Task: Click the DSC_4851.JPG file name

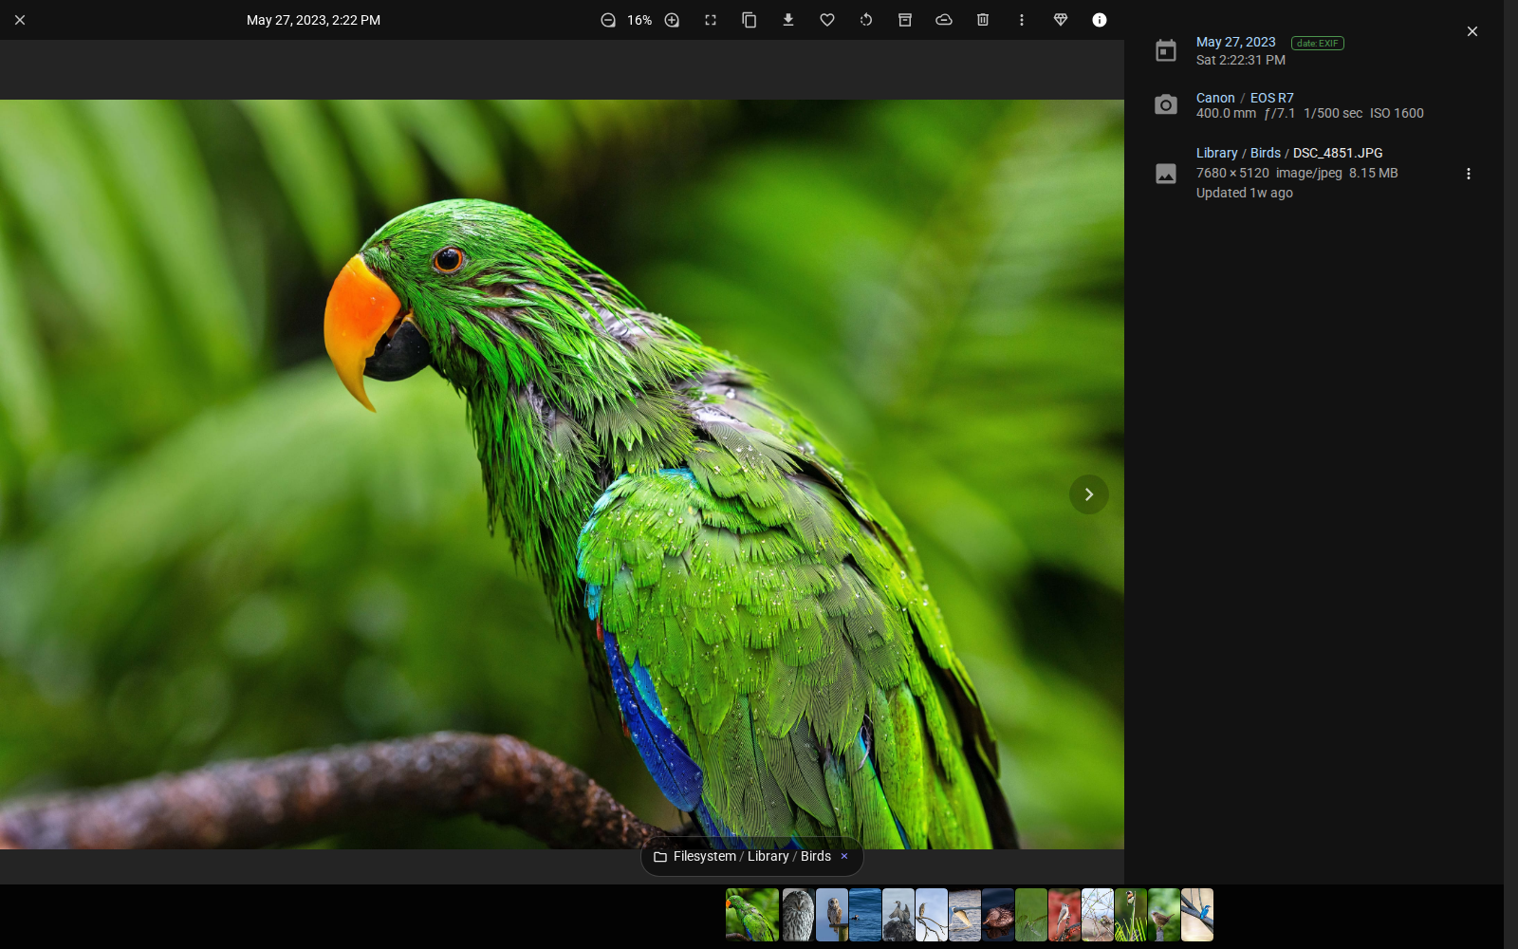Action: click(x=1338, y=153)
